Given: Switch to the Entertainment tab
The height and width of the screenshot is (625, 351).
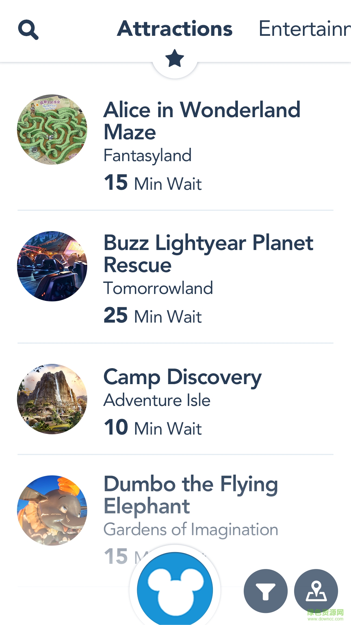Looking at the screenshot, I should coord(305,29).
